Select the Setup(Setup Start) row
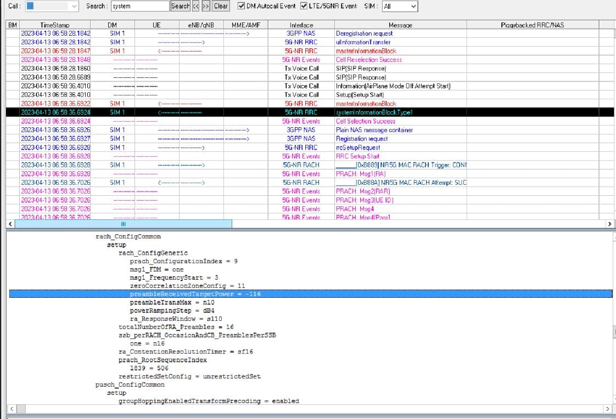The height and width of the screenshot is (419, 616). pyautogui.click(x=310, y=95)
